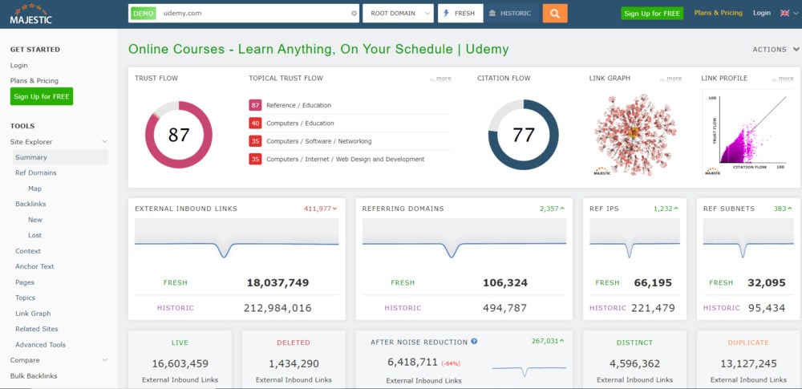Open New under Backlinks
The width and height of the screenshot is (802, 389).
(35, 220)
